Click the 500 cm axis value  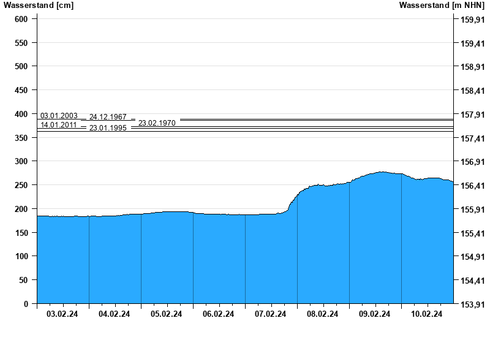coord(21,66)
